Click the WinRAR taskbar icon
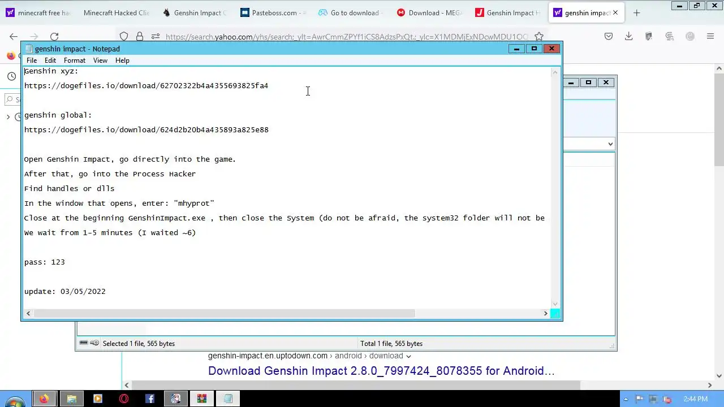Image resolution: width=724 pixels, height=407 pixels. (202, 399)
